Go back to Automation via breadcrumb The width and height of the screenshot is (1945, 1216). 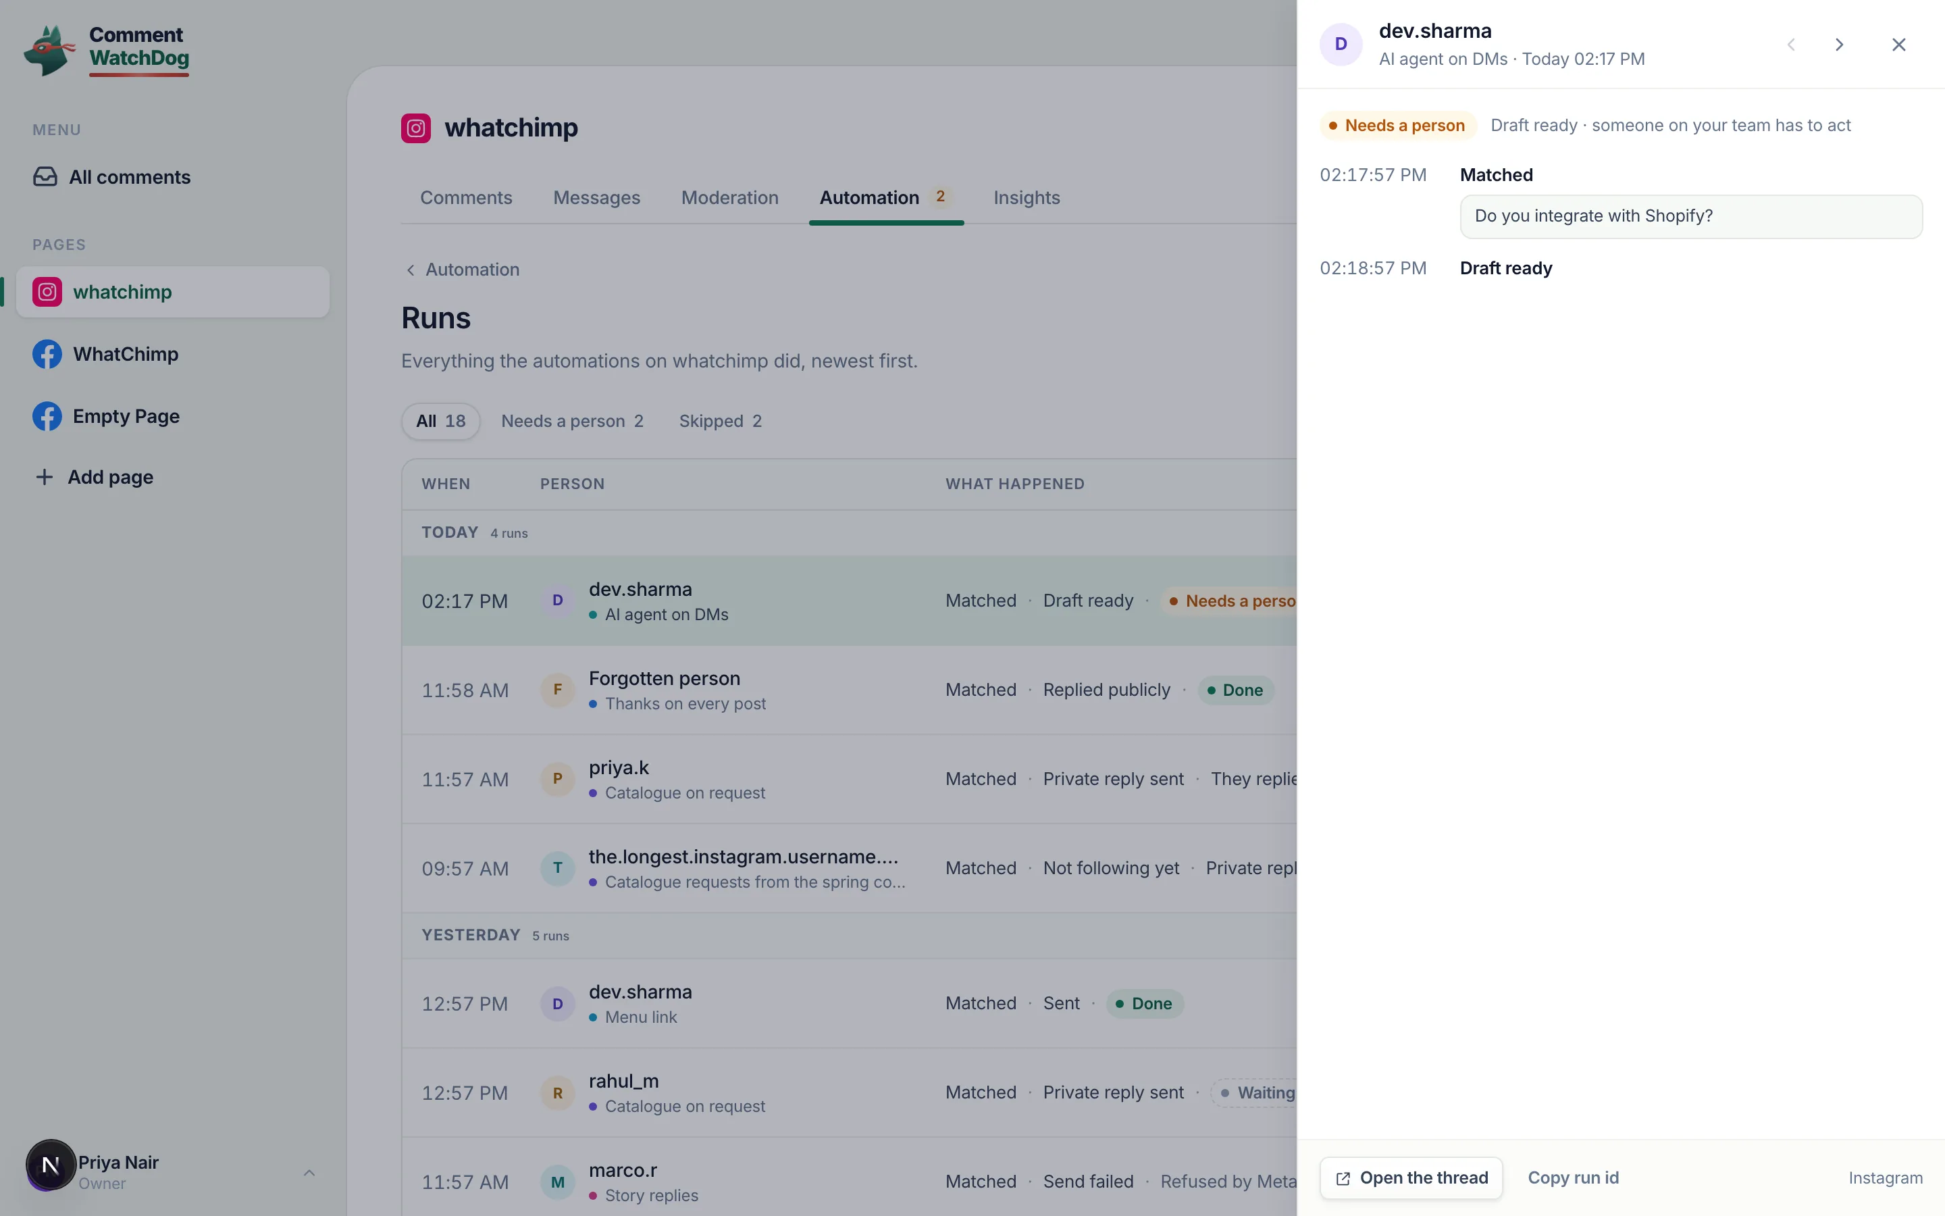tap(463, 270)
